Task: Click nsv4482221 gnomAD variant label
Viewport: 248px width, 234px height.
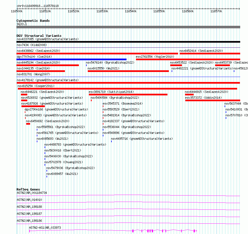Action: pos(203,68)
